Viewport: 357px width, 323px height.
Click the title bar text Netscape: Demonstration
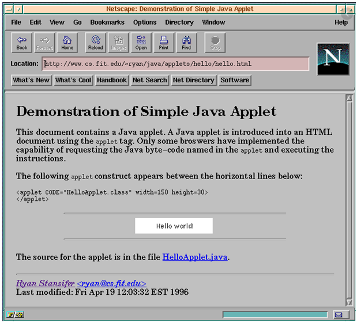(180, 9)
